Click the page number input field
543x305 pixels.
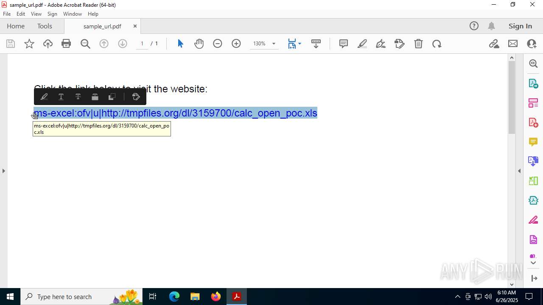[142, 44]
